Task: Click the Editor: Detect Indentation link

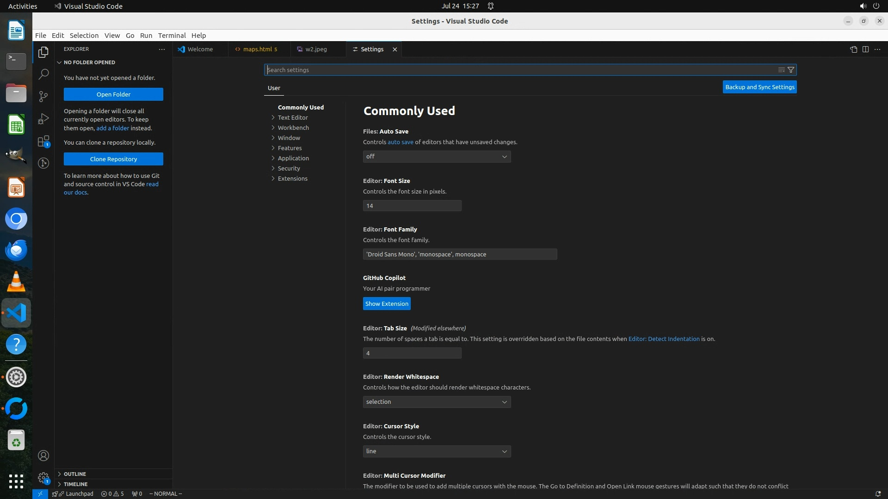Action: click(664, 339)
